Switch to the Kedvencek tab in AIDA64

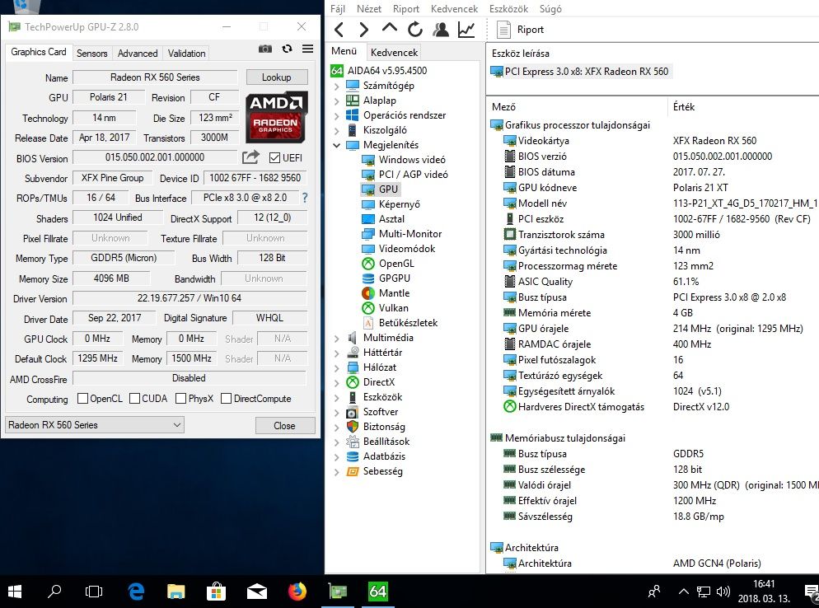click(x=395, y=52)
